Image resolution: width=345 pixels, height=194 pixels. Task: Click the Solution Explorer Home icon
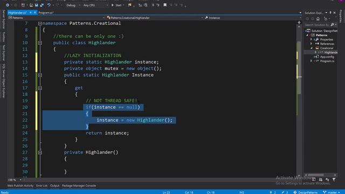[x=318, y=19]
